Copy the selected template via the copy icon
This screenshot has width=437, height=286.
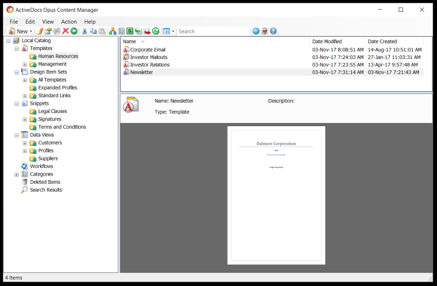[93, 31]
